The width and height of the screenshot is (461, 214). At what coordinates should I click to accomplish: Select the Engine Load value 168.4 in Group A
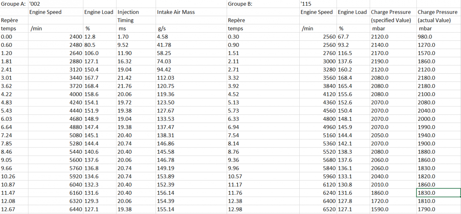(x=100, y=85)
